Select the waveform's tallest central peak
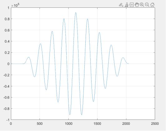The width and height of the screenshot is (166, 131). (76, 13)
